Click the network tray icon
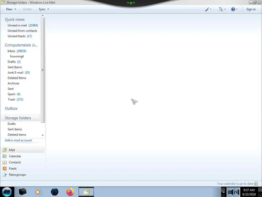262x197 pixels. [231, 192]
